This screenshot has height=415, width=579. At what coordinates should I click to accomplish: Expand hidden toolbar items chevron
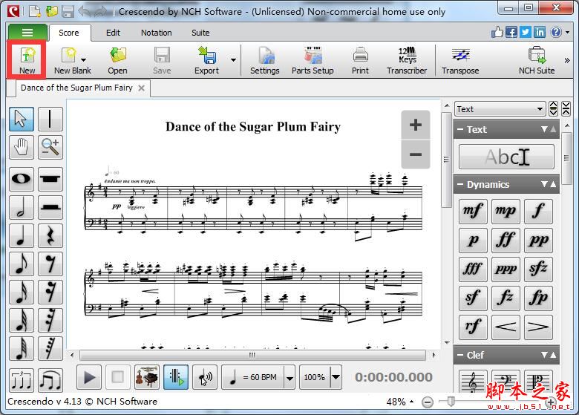pos(567,60)
